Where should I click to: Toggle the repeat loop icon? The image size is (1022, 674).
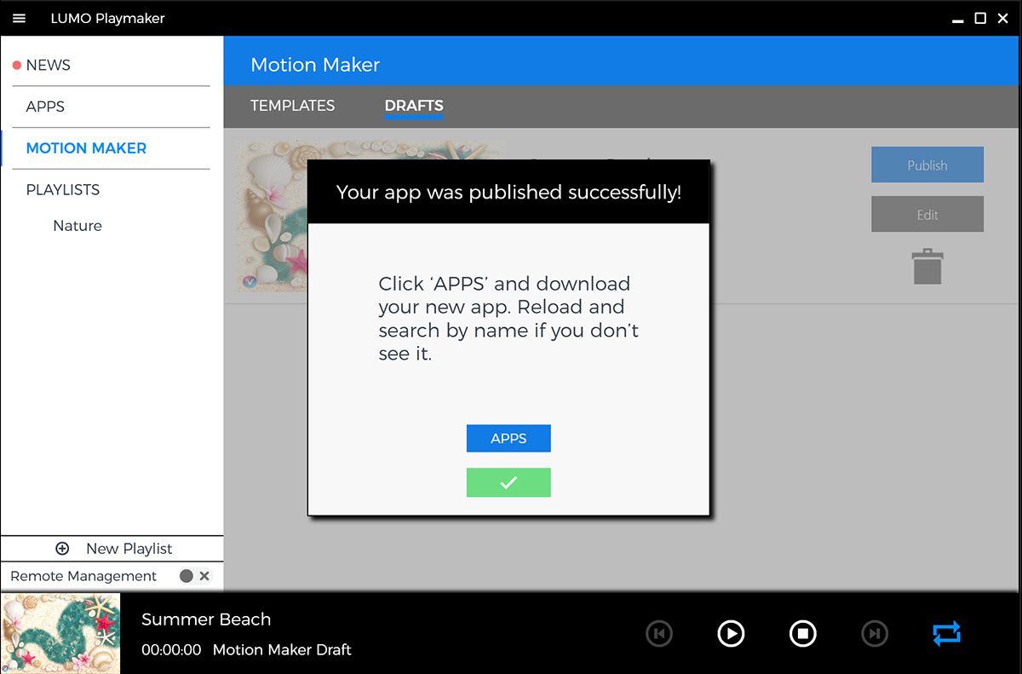tap(946, 633)
